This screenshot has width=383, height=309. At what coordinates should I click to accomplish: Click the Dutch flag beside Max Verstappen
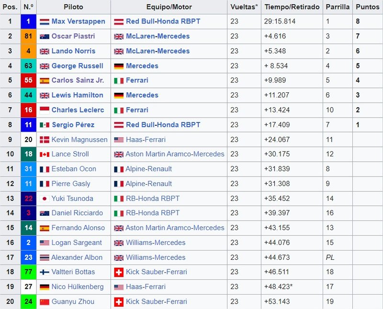point(45,22)
